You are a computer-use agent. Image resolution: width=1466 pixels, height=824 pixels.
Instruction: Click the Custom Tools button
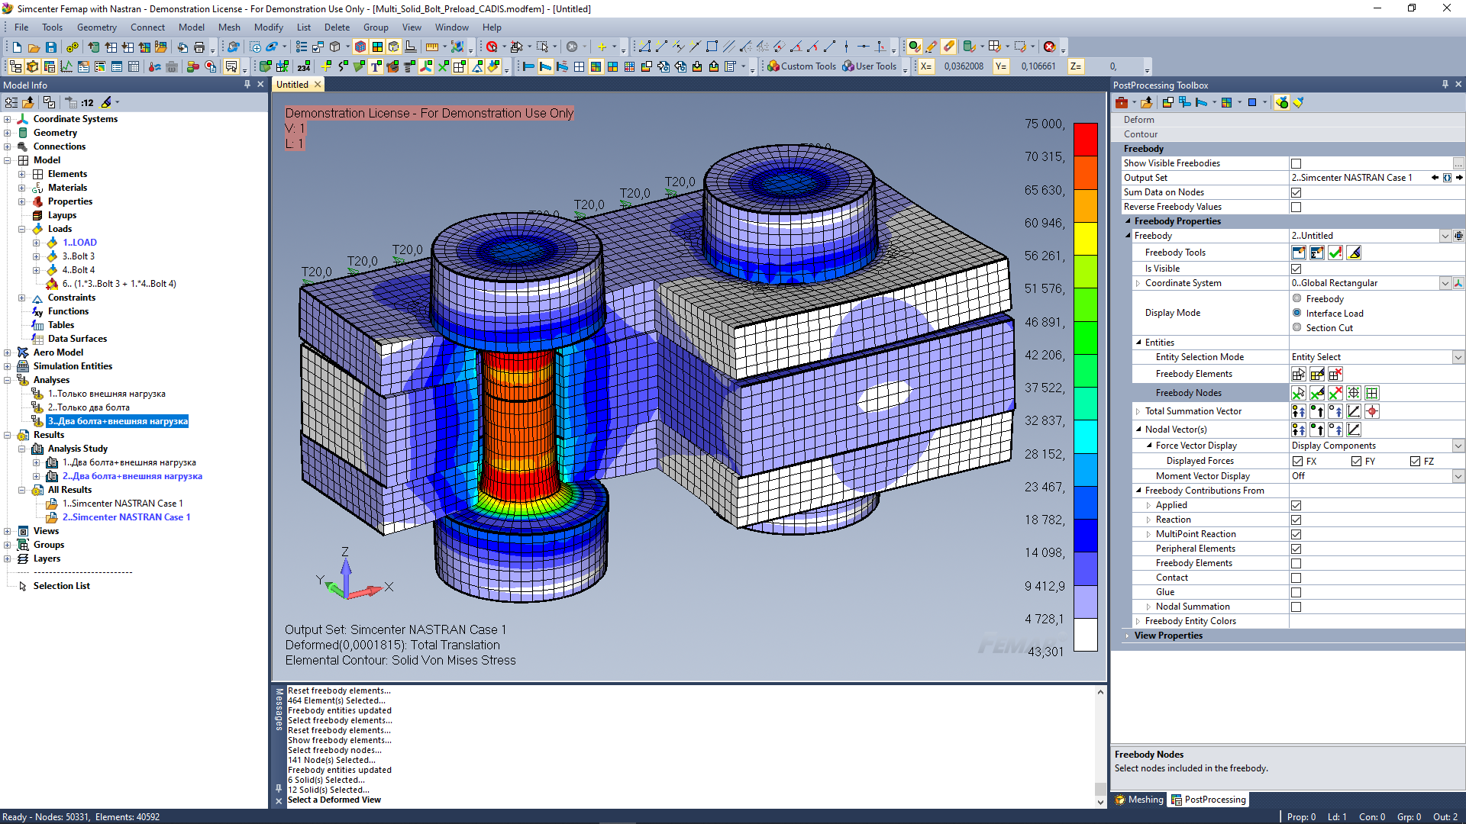(x=801, y=66)
